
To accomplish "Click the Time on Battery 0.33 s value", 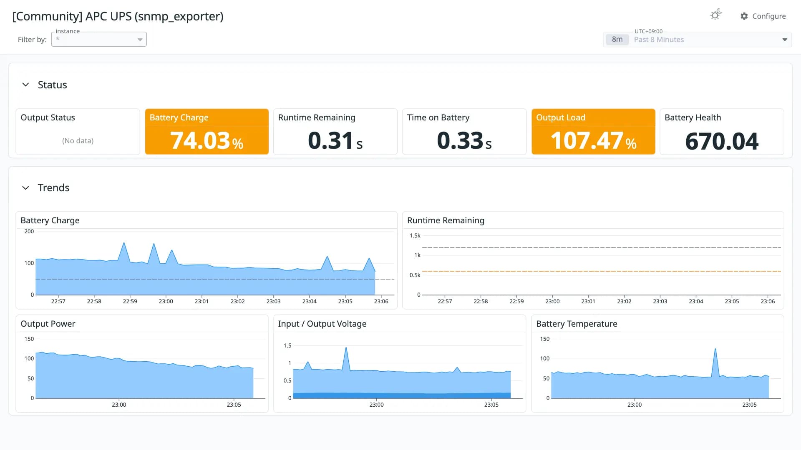I will point(464,140).
